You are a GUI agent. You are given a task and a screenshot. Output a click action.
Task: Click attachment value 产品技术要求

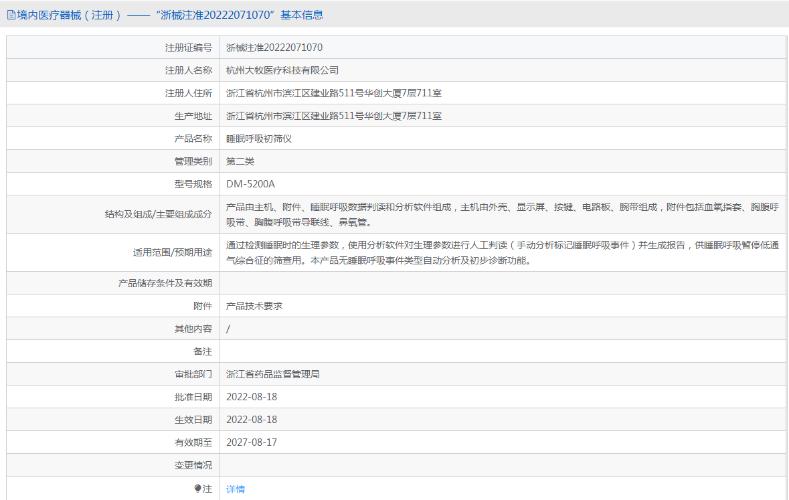[x=254, y=306]
